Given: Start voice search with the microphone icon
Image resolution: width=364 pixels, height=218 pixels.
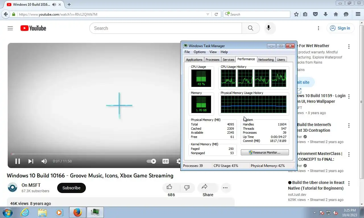Looking at the screenshot, I should [x=268, y=28].
